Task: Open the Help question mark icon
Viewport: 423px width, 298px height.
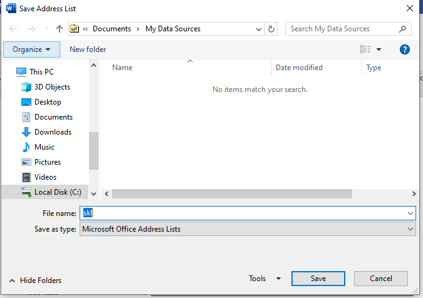Action: [404, 49]
